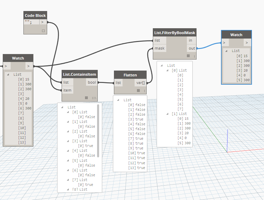Click lacing icon on Flatten node
The width and height of the screenshot is (264, 200).
[145, 91]
